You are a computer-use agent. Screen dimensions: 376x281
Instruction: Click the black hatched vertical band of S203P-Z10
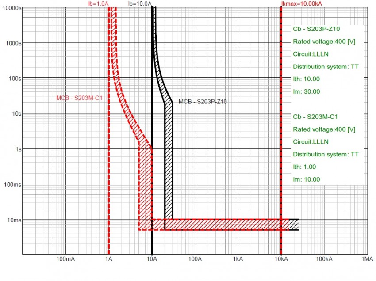pos(169,160)
